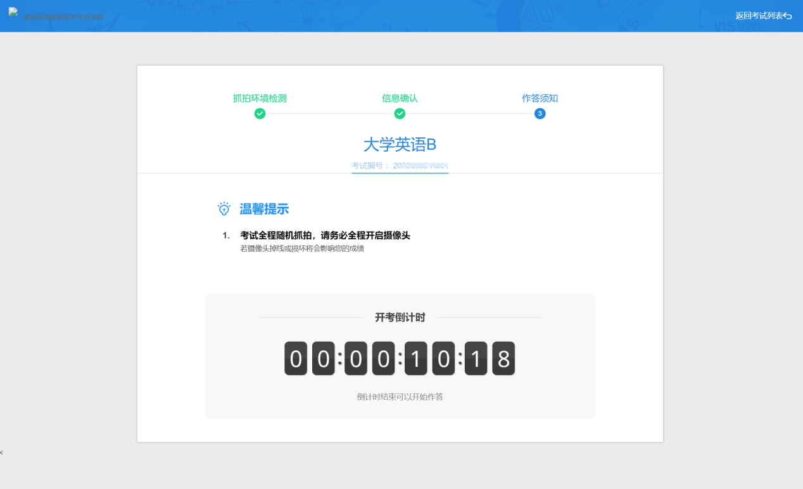Click the last countdown digit showing 8
This screenshot has height=489, width=803.
click(x=503, y=359)
